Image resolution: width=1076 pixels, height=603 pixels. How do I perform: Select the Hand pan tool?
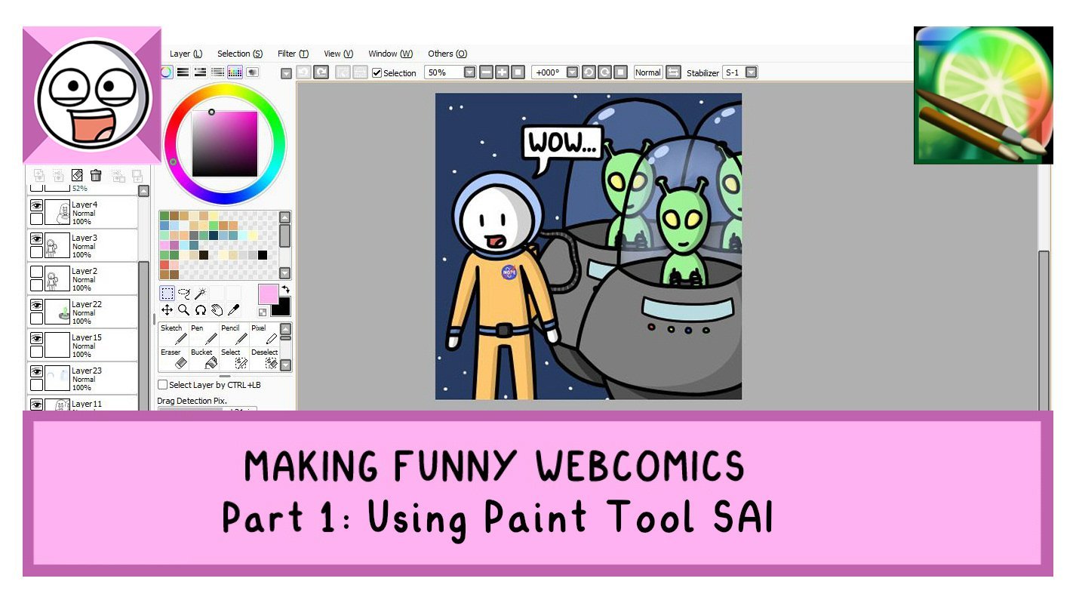(217, 310)
